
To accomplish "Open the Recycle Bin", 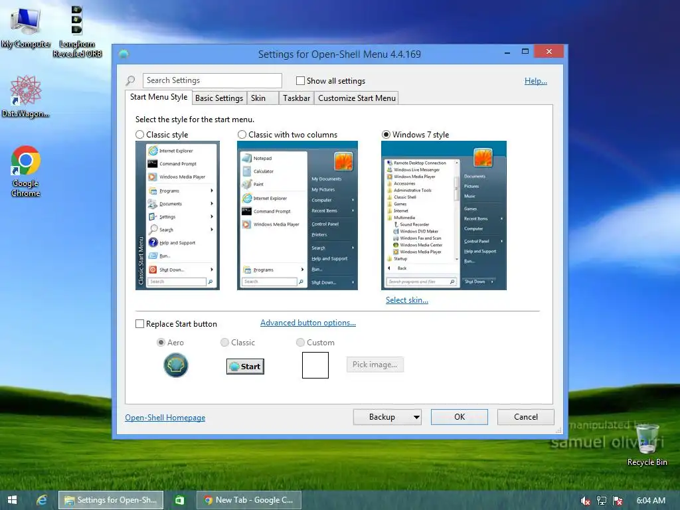I will tap(647, 444).
